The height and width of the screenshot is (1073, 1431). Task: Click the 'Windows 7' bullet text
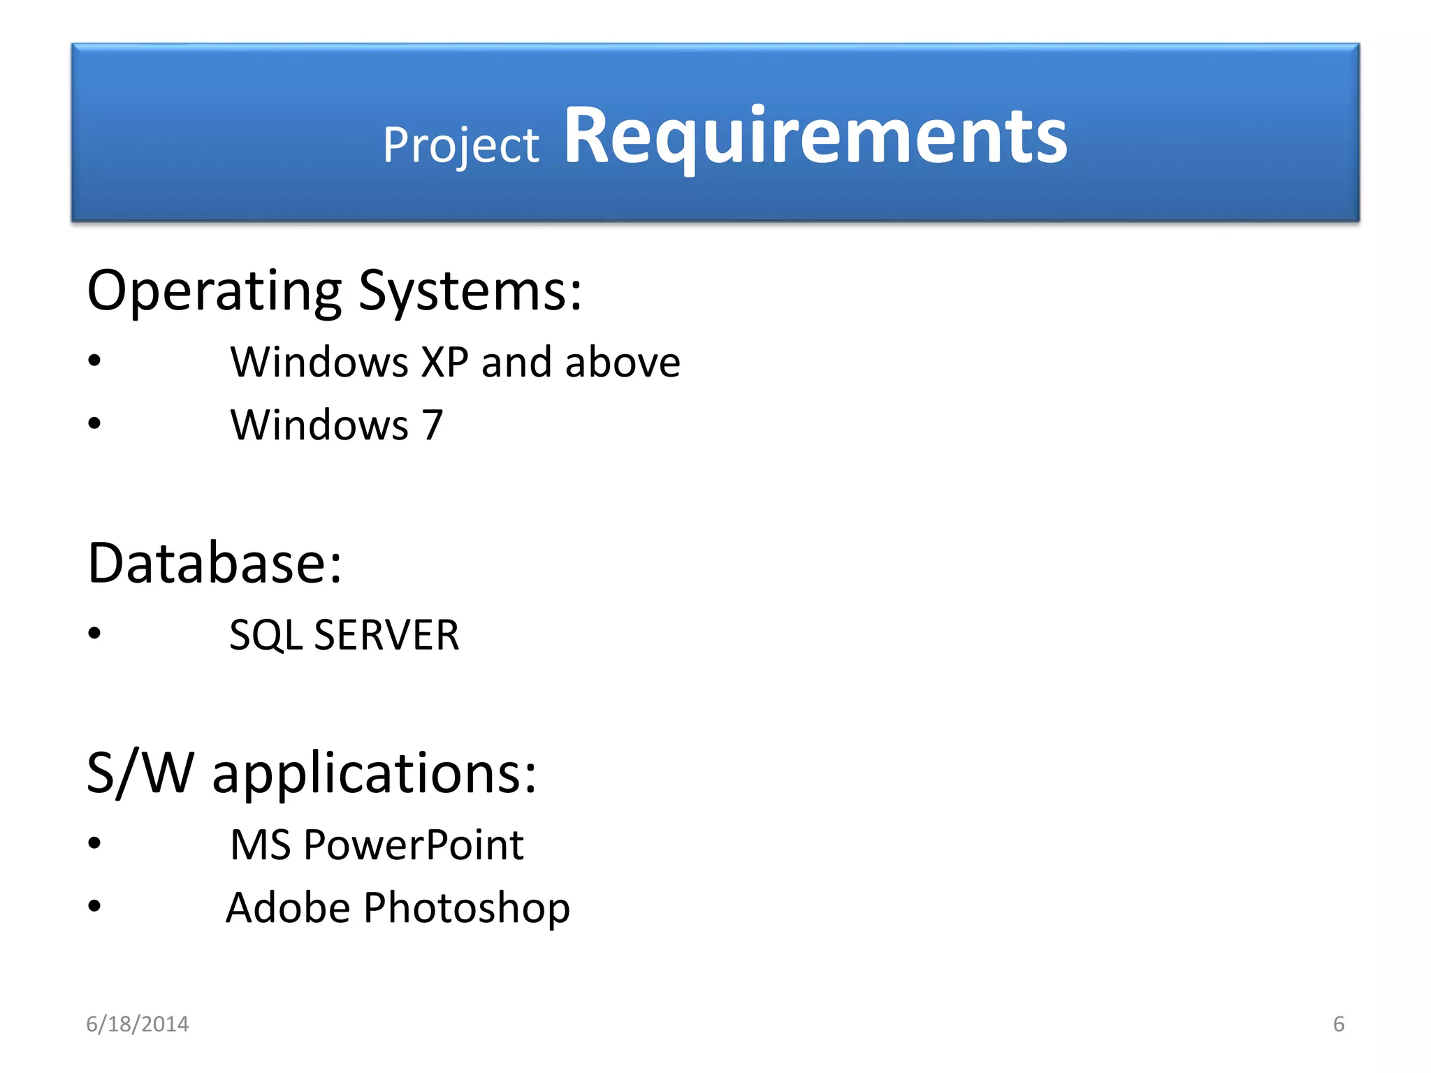point(337,425)
